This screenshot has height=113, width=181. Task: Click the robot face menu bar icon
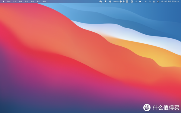[110, 2]
